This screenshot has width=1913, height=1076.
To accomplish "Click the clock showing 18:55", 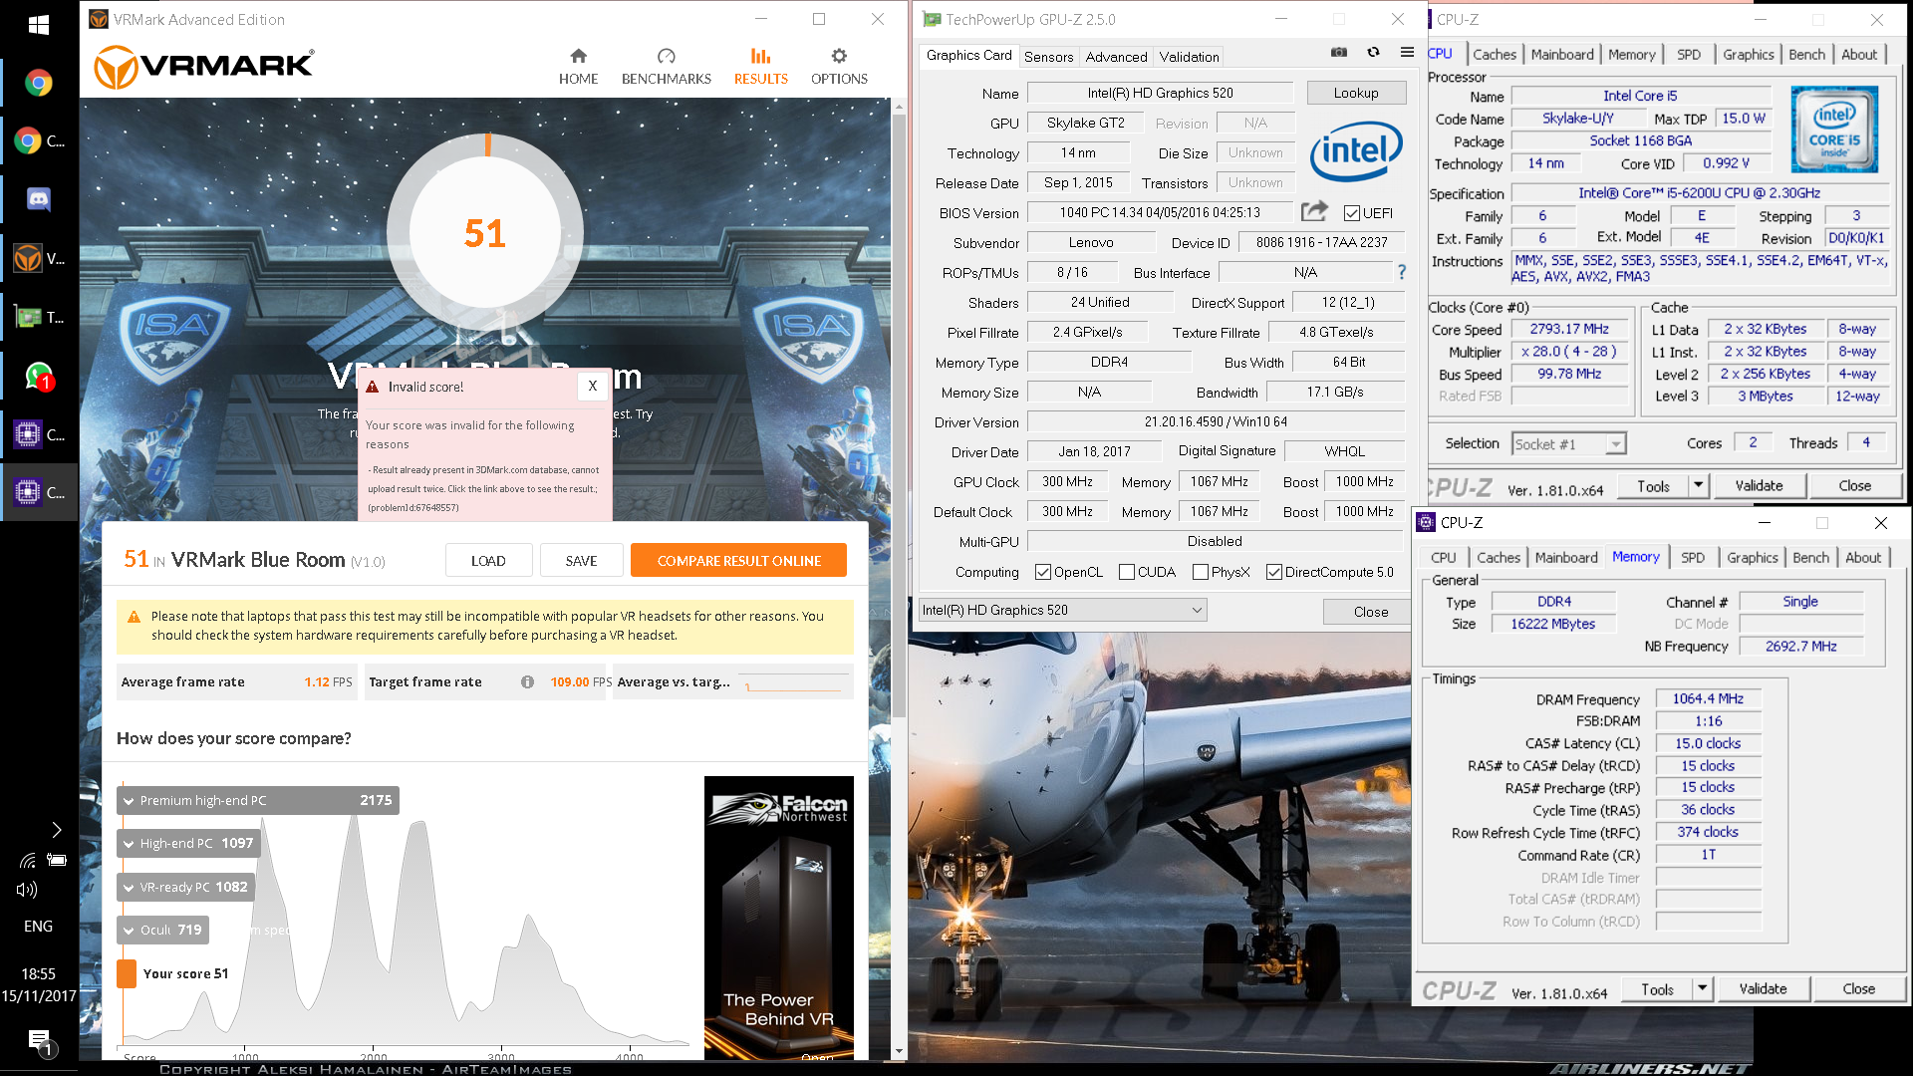I will [39, 973].
